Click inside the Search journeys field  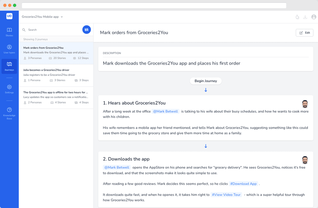pos(48,30)
